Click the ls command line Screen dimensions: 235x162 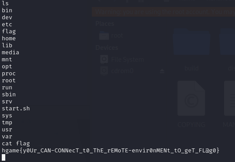coord(5,4)
